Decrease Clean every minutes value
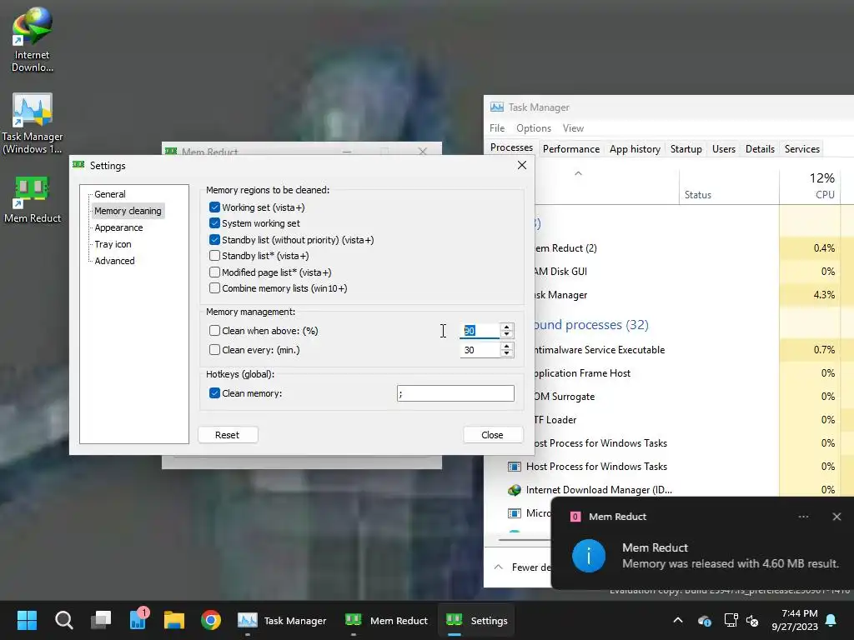854x640 pixels. [506, 353]
